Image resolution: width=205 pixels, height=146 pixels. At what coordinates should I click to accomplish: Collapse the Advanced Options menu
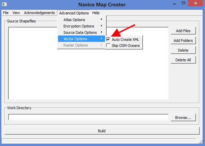(x=74, y=13)
